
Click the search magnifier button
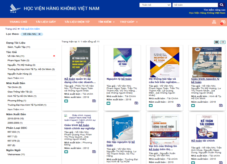tap(221, 5)
